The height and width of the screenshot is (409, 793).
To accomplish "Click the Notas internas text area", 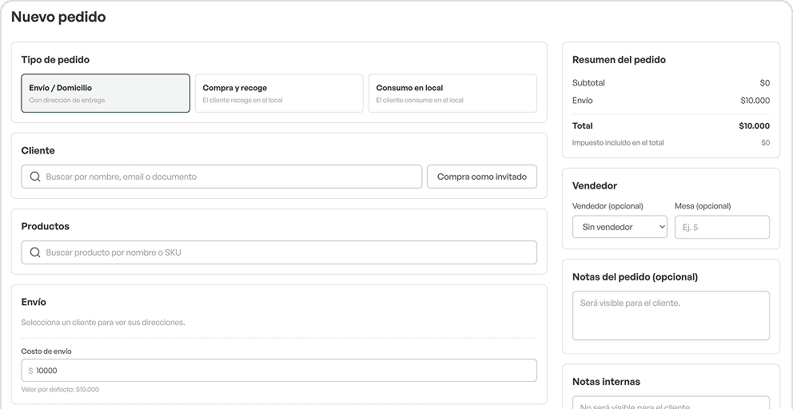I will point(671,403).
